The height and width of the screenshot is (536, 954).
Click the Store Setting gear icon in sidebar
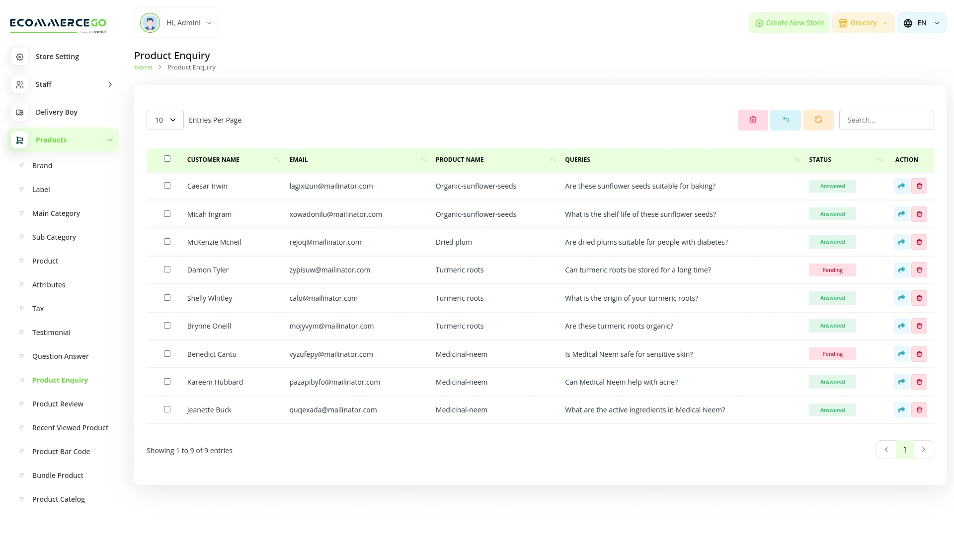pos(19,57)
